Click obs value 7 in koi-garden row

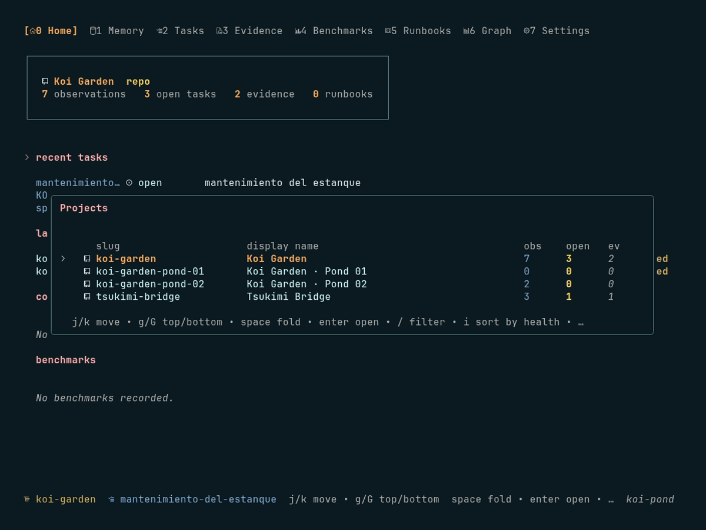(527, 259)
